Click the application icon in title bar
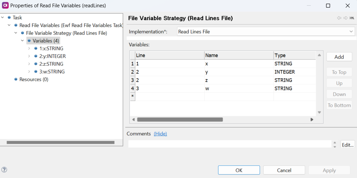Screen dimensions: 357x178 click(x=5, y=6)
